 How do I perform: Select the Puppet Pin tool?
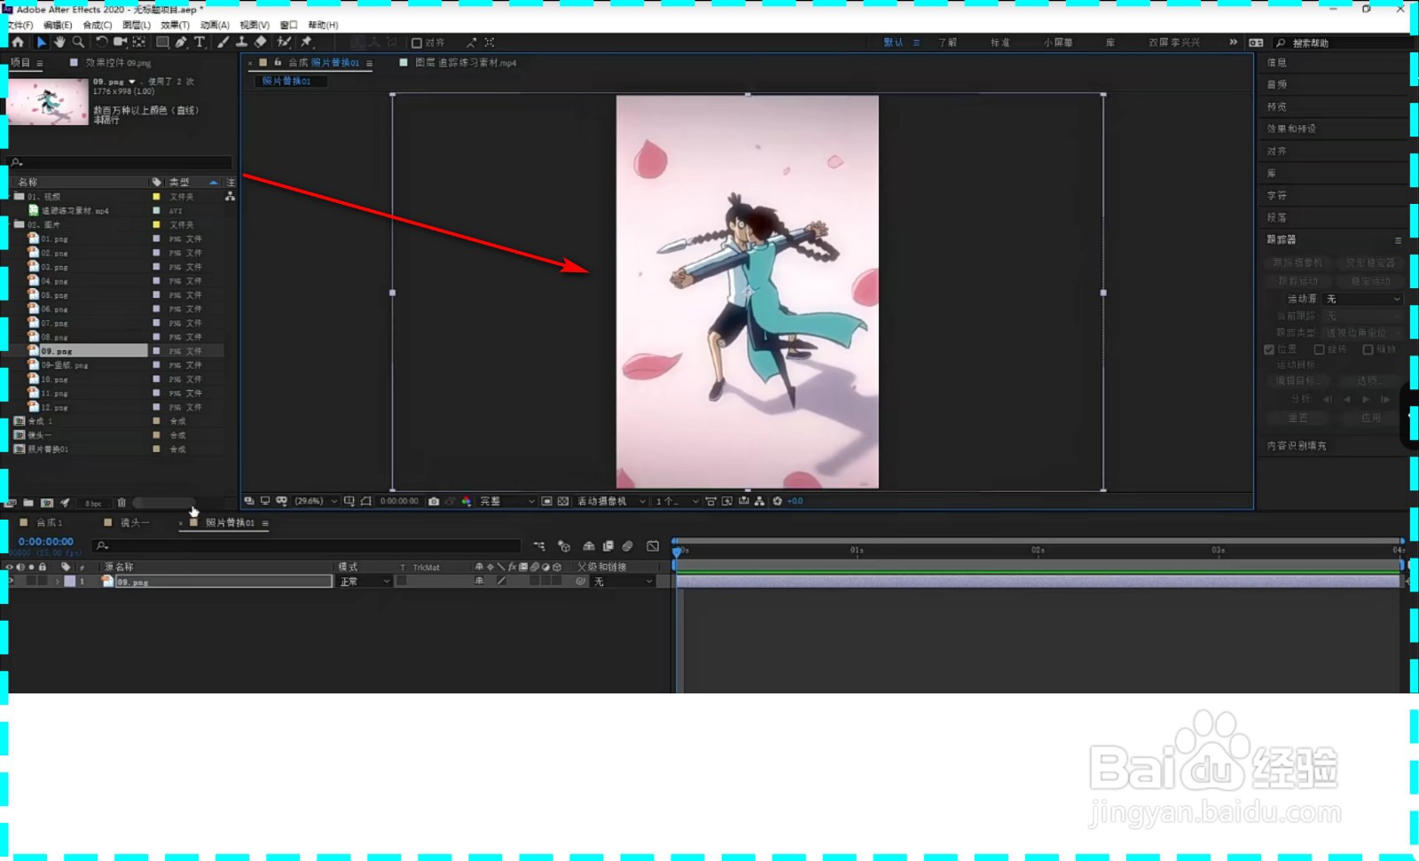coord(307,42)
